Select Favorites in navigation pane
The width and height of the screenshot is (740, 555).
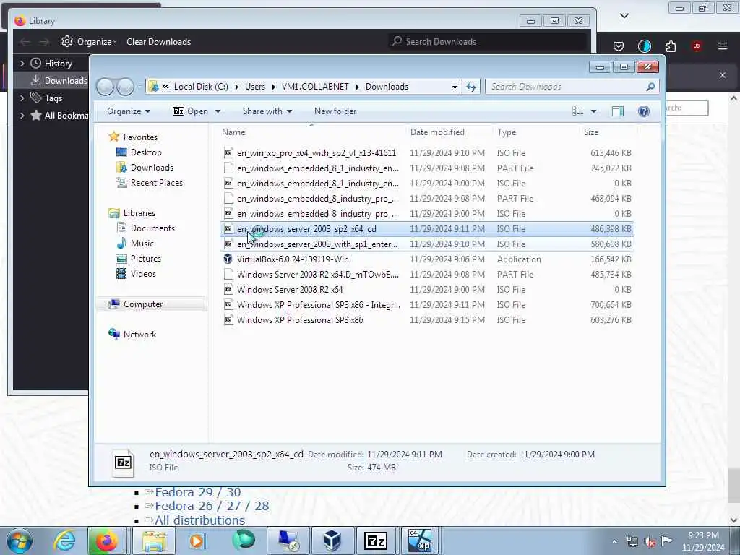point(140,137)
